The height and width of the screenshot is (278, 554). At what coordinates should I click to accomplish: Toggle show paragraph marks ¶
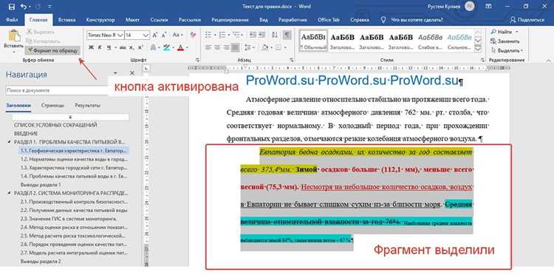[x=287, y=35]
